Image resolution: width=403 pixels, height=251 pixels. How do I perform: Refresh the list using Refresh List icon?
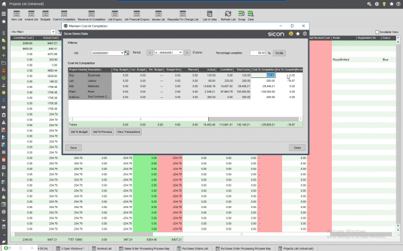coord(228,15)
